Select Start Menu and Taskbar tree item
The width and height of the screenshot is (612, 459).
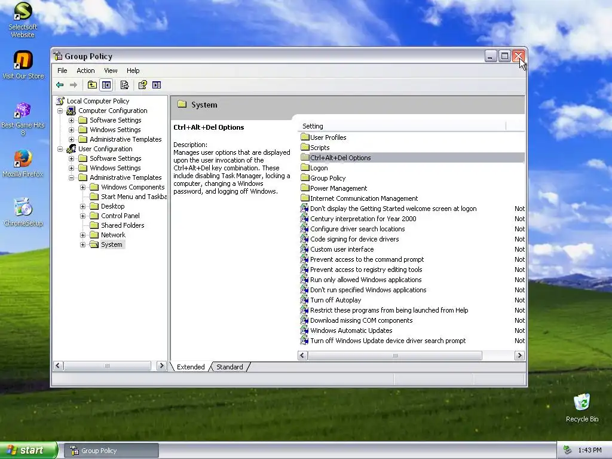133,197
